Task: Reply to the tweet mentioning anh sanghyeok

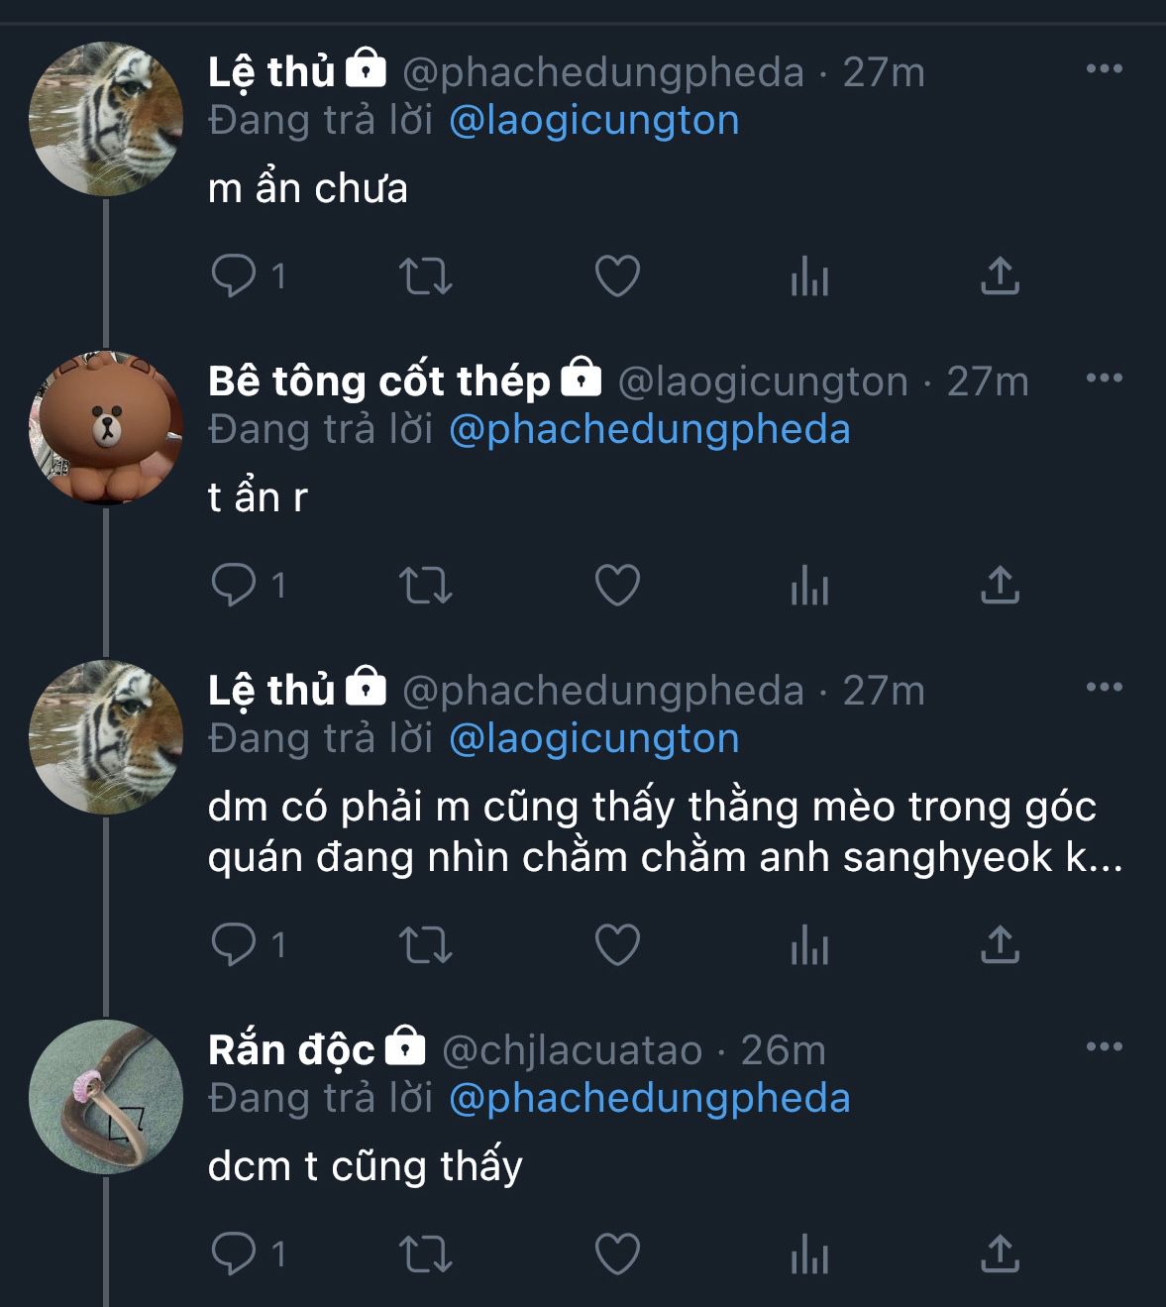Action: click(234, 944)
